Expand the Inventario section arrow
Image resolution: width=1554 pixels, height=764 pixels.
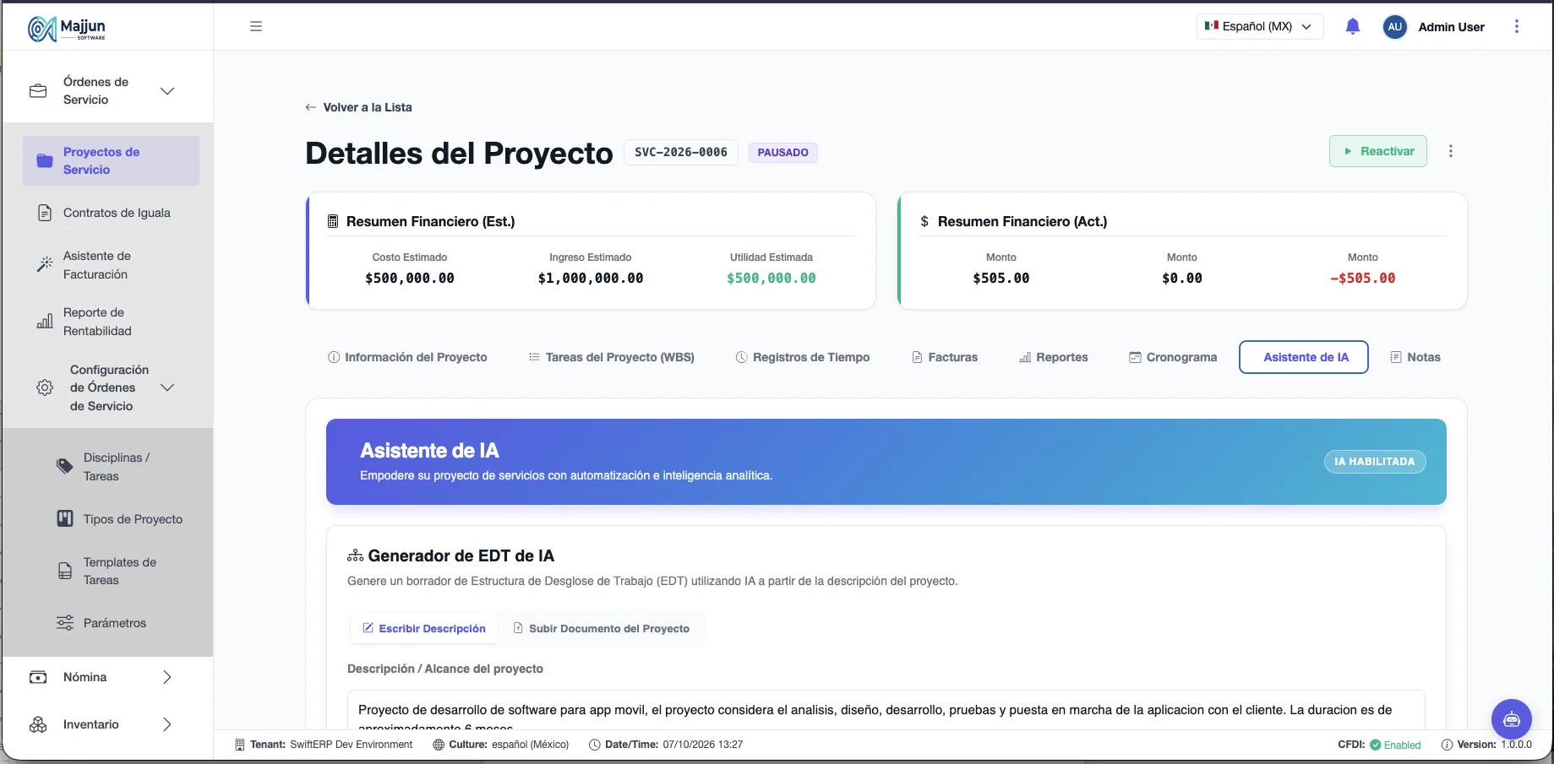167,724
